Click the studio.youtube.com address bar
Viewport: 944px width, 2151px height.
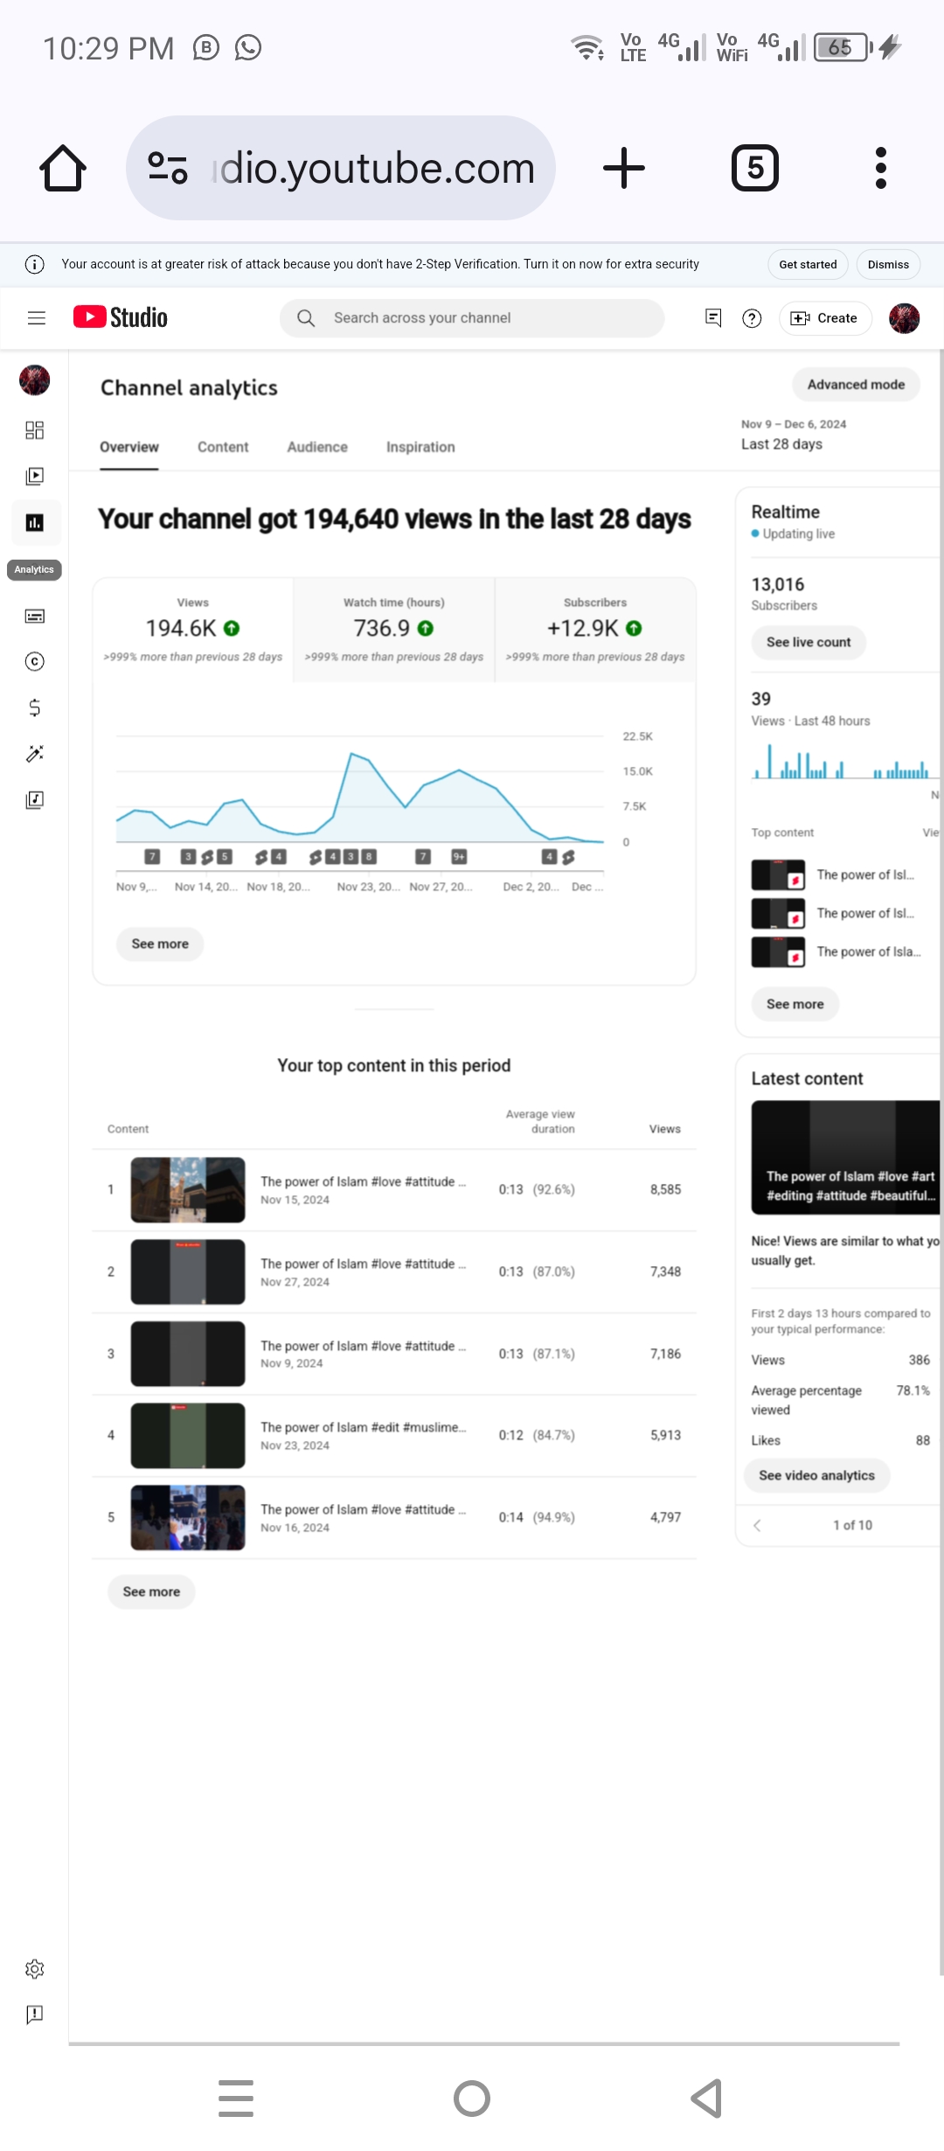click(x=341, y=168)
